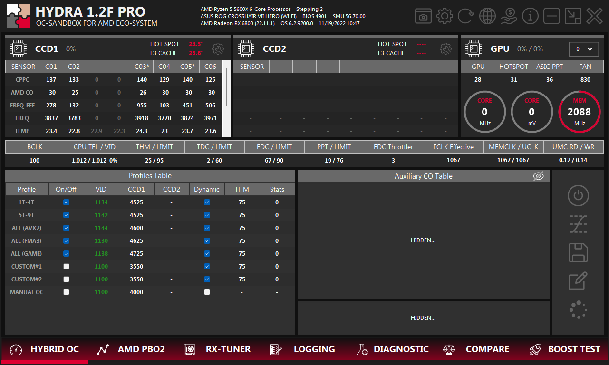Screen dimensions: 609x365
Task: Click the refresh arrow icon in header
Action: 466,16
